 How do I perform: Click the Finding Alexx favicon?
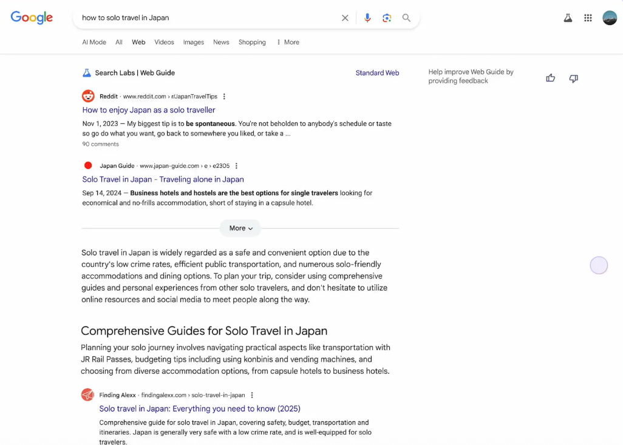tap(87, 395)
